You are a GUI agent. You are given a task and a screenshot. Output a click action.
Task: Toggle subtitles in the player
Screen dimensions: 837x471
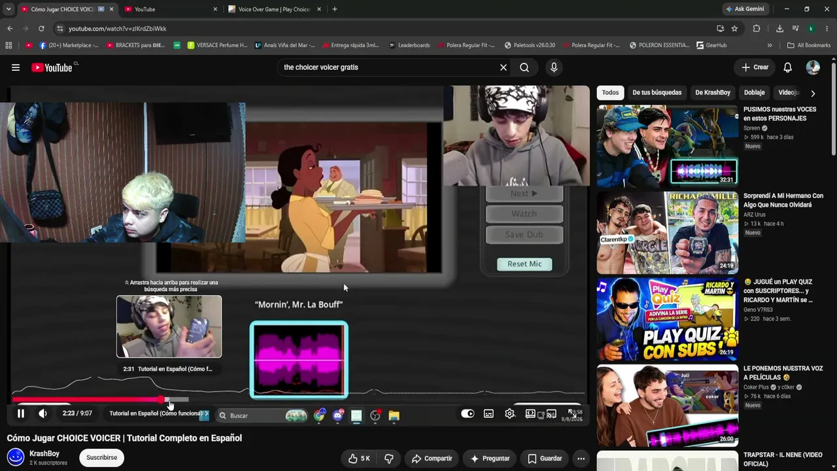click(488, 413)
